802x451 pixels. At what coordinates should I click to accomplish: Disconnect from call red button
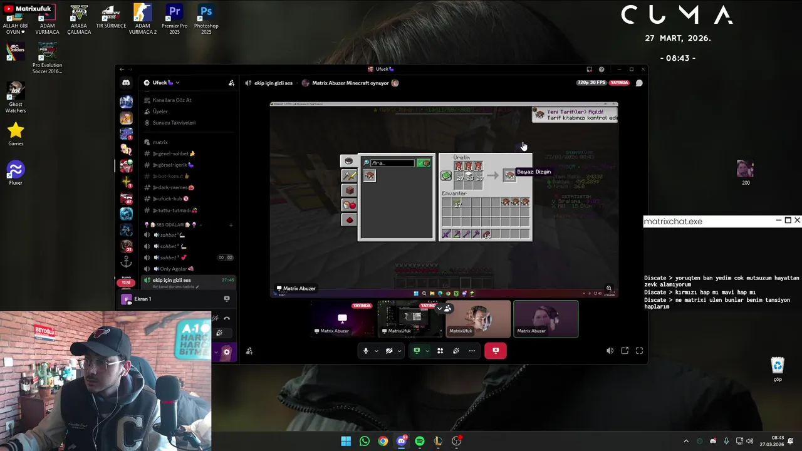(495, 351)
